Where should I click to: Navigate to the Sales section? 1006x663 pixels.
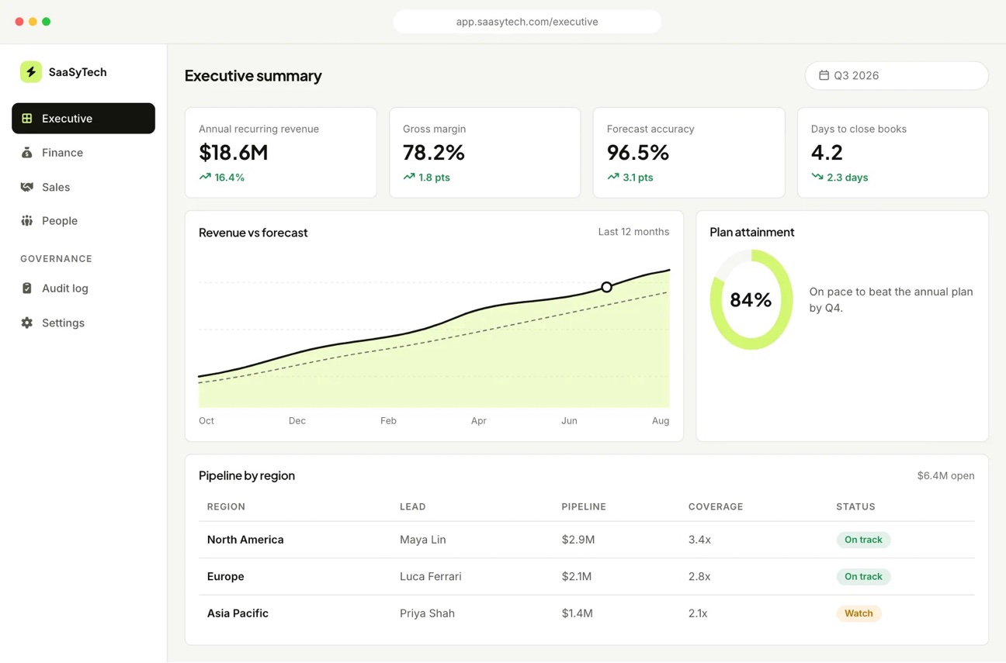coord(83,187)
